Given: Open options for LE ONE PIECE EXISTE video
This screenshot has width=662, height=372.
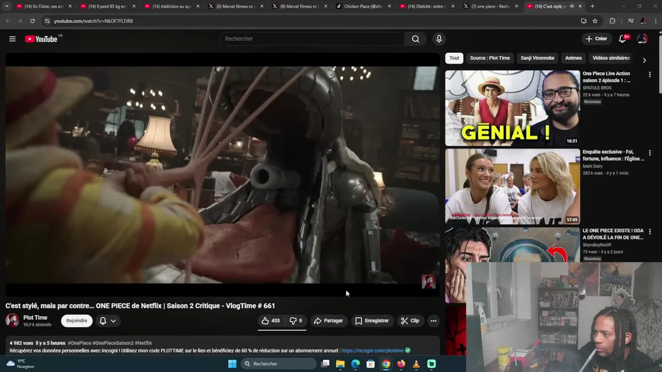Looking at the screenshot, I should [x=650, y=231].
